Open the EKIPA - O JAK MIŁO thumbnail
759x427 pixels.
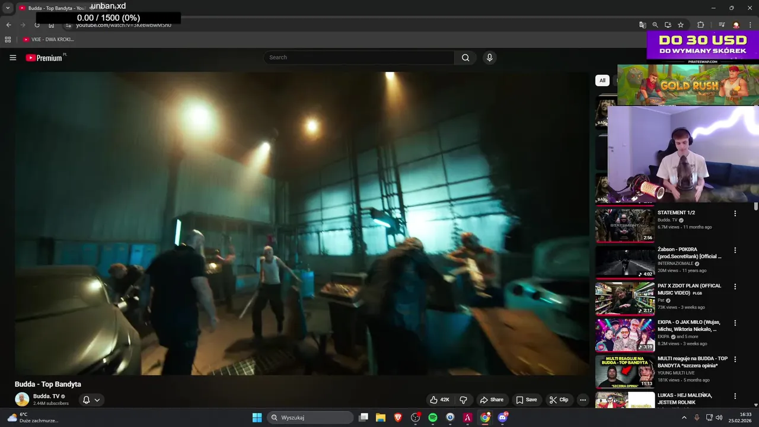coord(625,335)
